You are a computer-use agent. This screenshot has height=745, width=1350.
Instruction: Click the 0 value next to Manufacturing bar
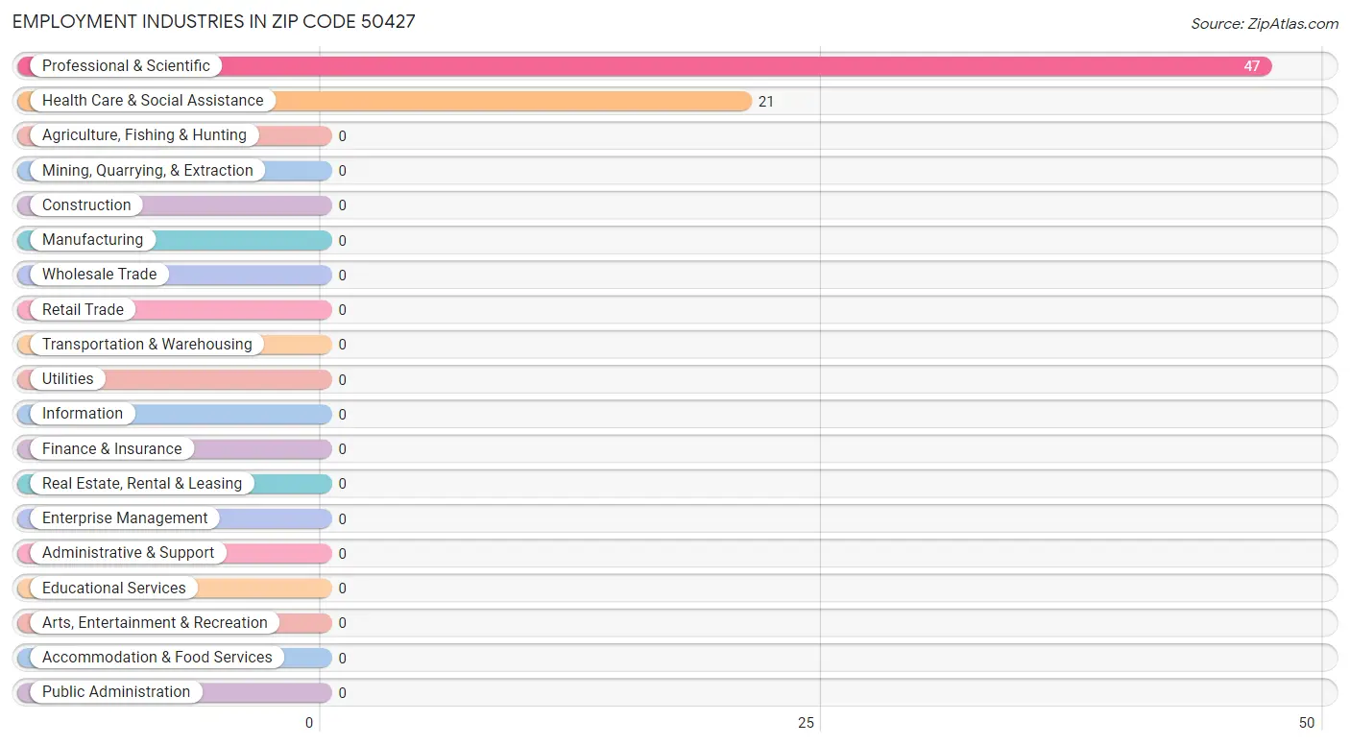(342, 240)
